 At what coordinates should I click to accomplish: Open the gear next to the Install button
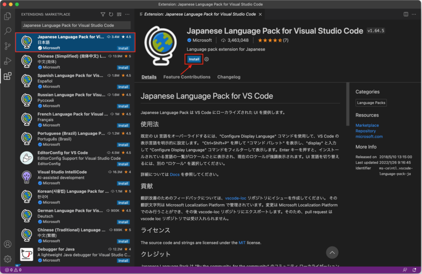[x=206, y=59]
